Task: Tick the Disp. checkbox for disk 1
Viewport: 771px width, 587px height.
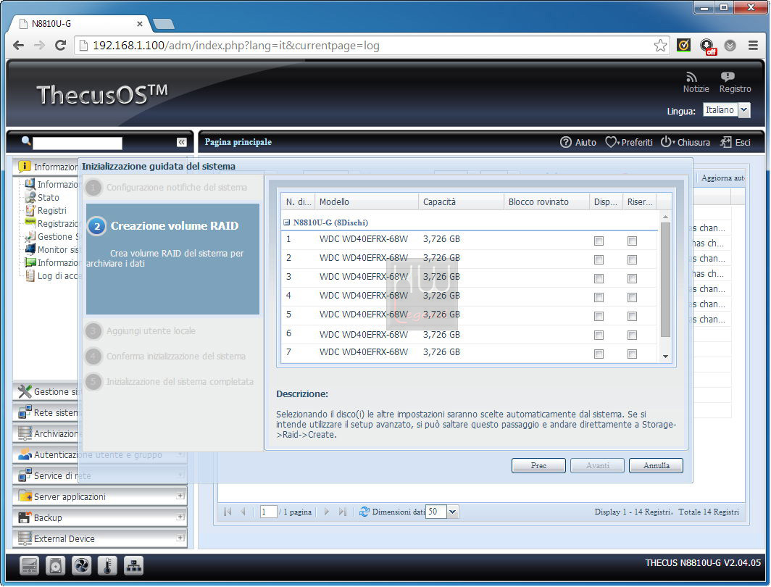Action: click(599, 241)
